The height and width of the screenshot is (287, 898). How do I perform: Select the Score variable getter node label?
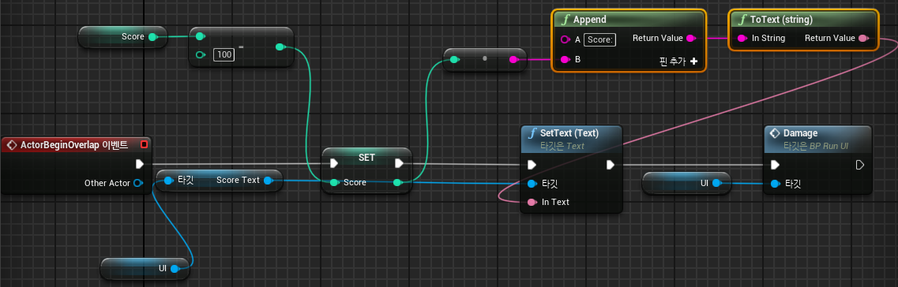(133, 37)
